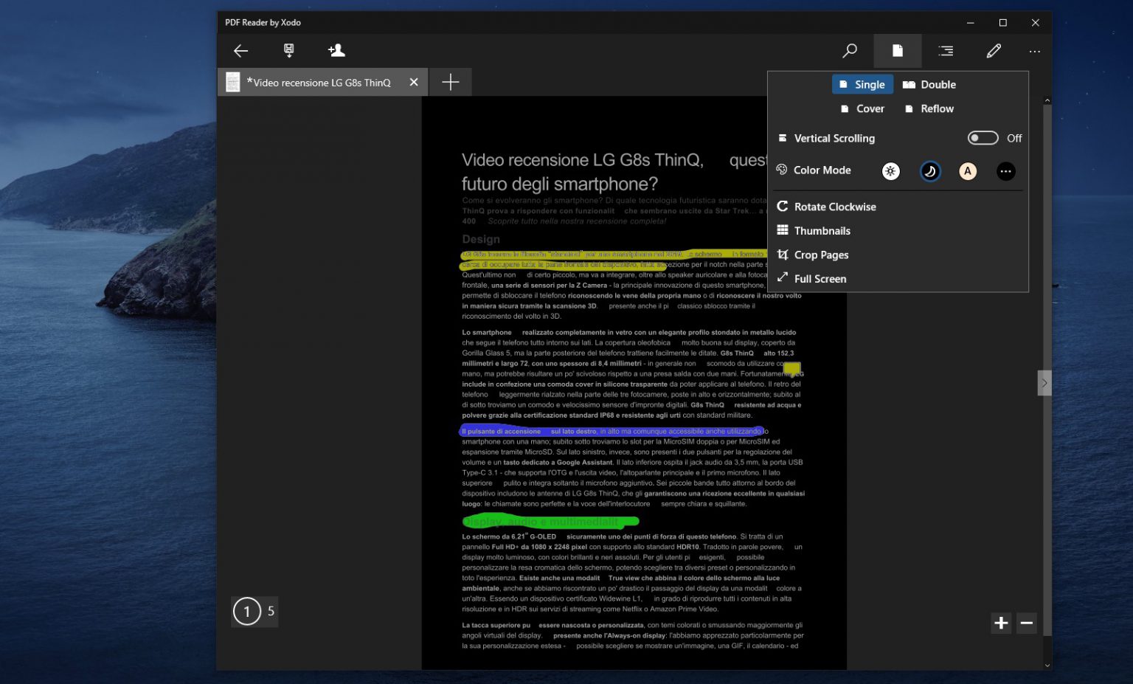Image resolution: width=1133 pixels, height=684 pixels.
Task: Open the more options ellipsis menu
Action: [1034, 51]
